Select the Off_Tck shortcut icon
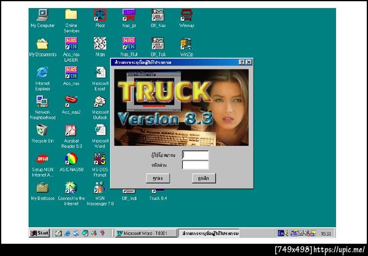The width and height of the screenshot is (368, 256). click(158, 43)
